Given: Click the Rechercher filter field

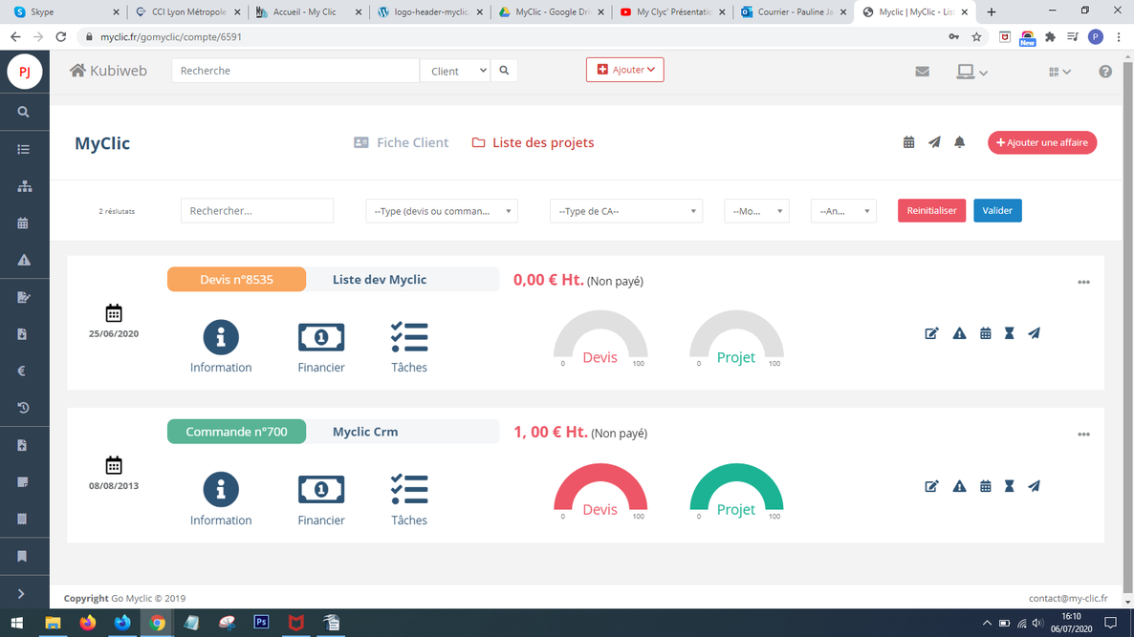Looking at the screenshot, I should (x=257, y=211).
